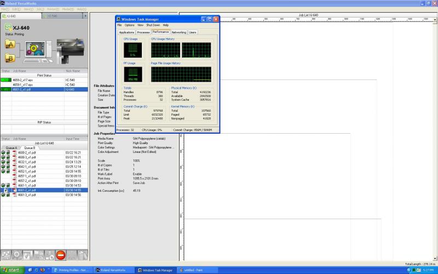Select the Queue B tab
438x274 pixels.
(x=30, y=147)
